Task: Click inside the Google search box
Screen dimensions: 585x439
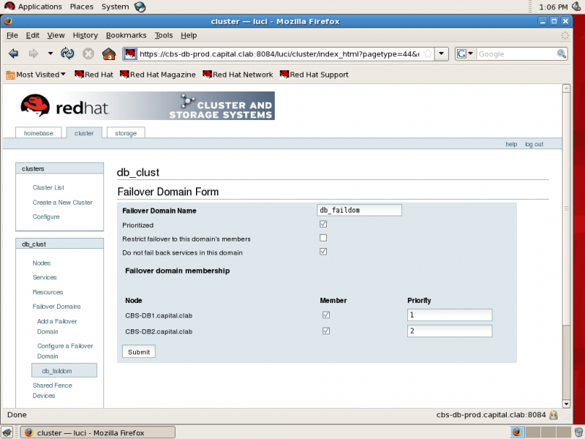Action: [x=516, y=54]
